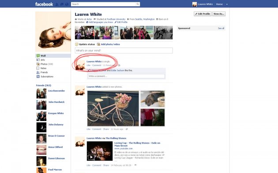Viewport: 278px width, 173px height.
Task: Open John Delaney's profile
Action: tap(56, 125)
